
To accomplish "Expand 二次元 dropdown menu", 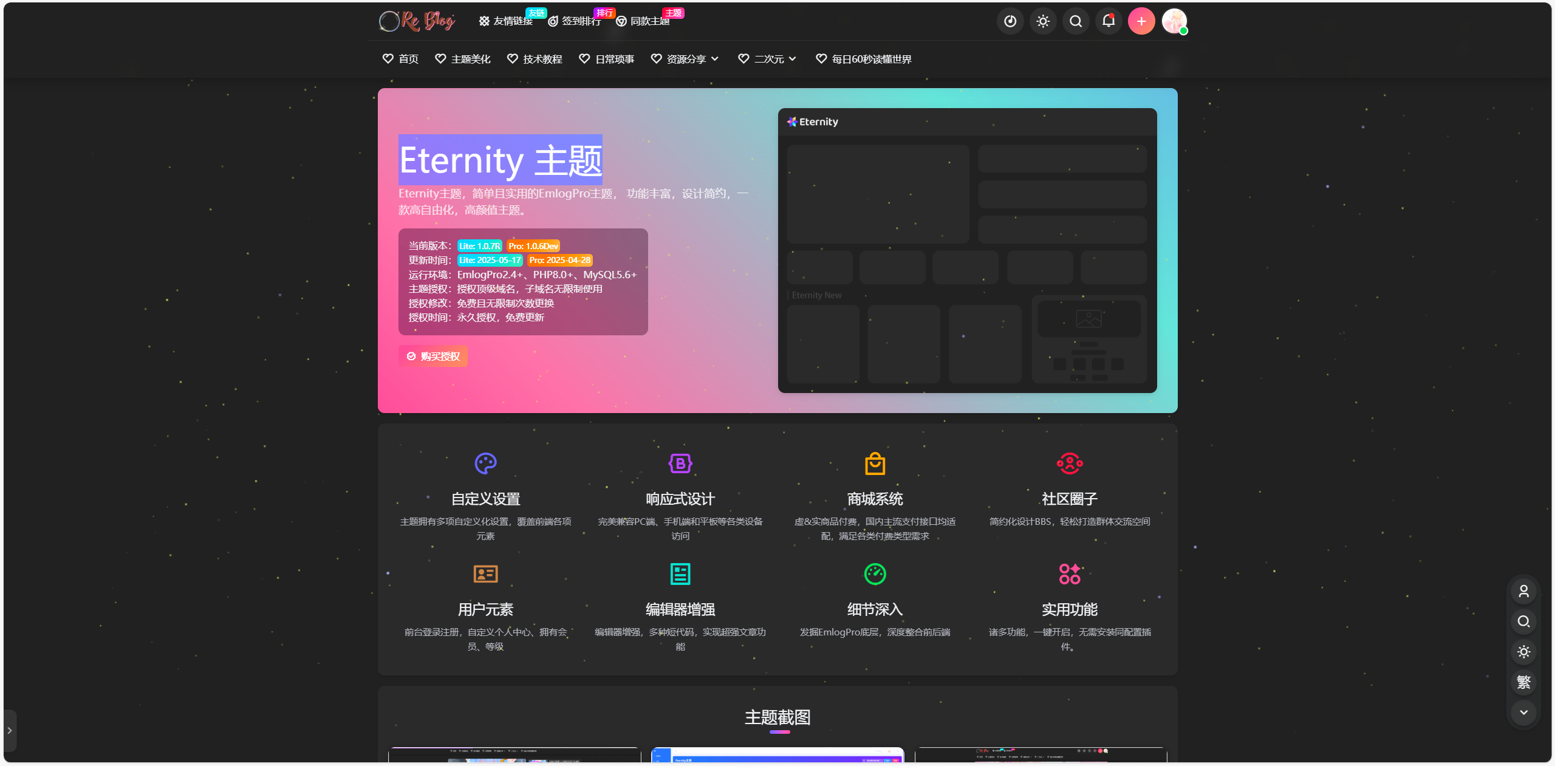I will 767,59.
